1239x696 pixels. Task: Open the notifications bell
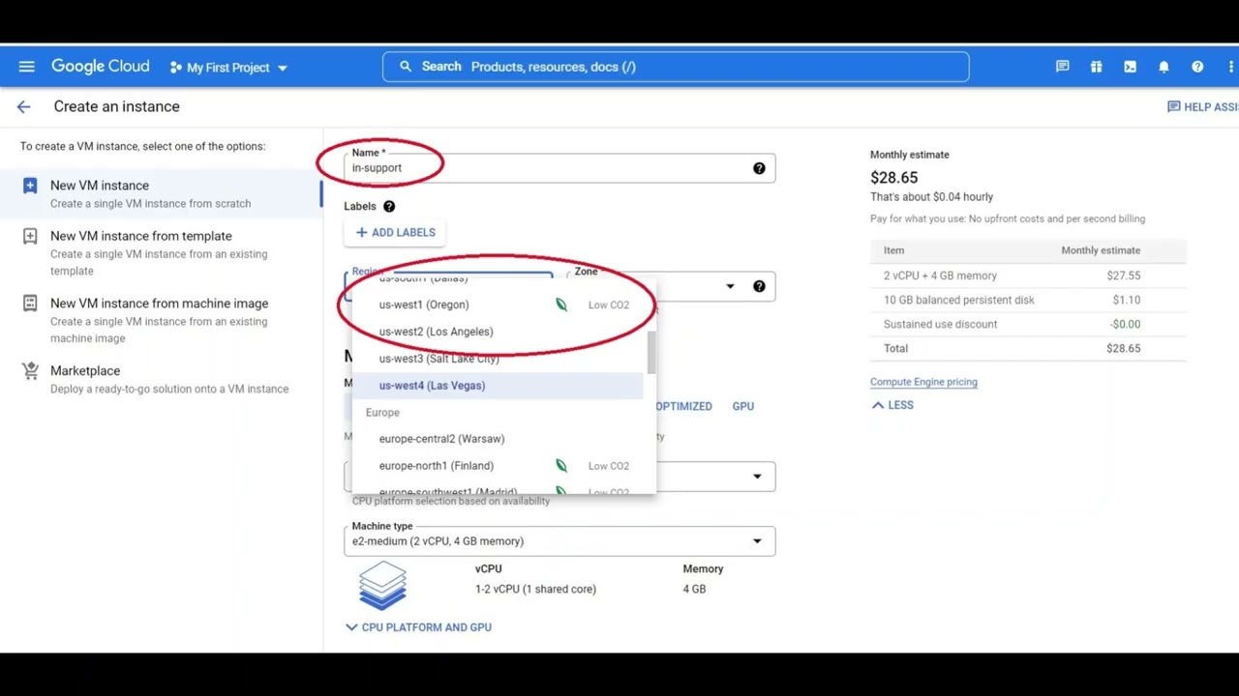pyautogui.click(x=1163, y=67)
